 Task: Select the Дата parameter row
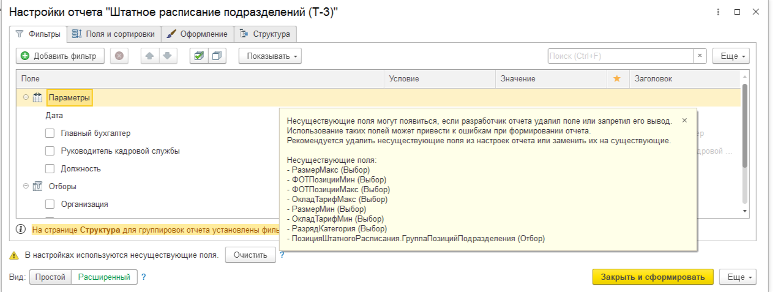(54, 115)
